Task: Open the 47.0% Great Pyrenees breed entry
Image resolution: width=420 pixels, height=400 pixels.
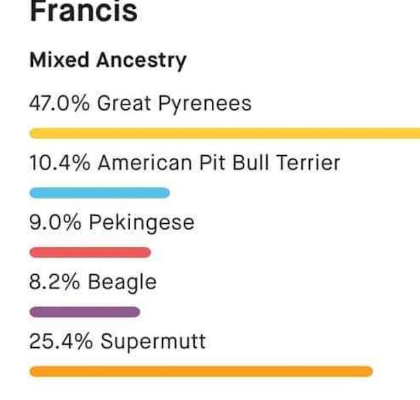Action: (x=140, y=103)
